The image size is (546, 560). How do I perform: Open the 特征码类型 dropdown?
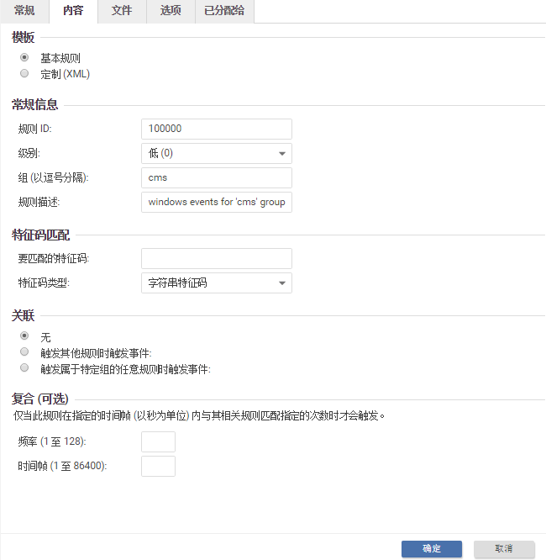click(217, 283)
